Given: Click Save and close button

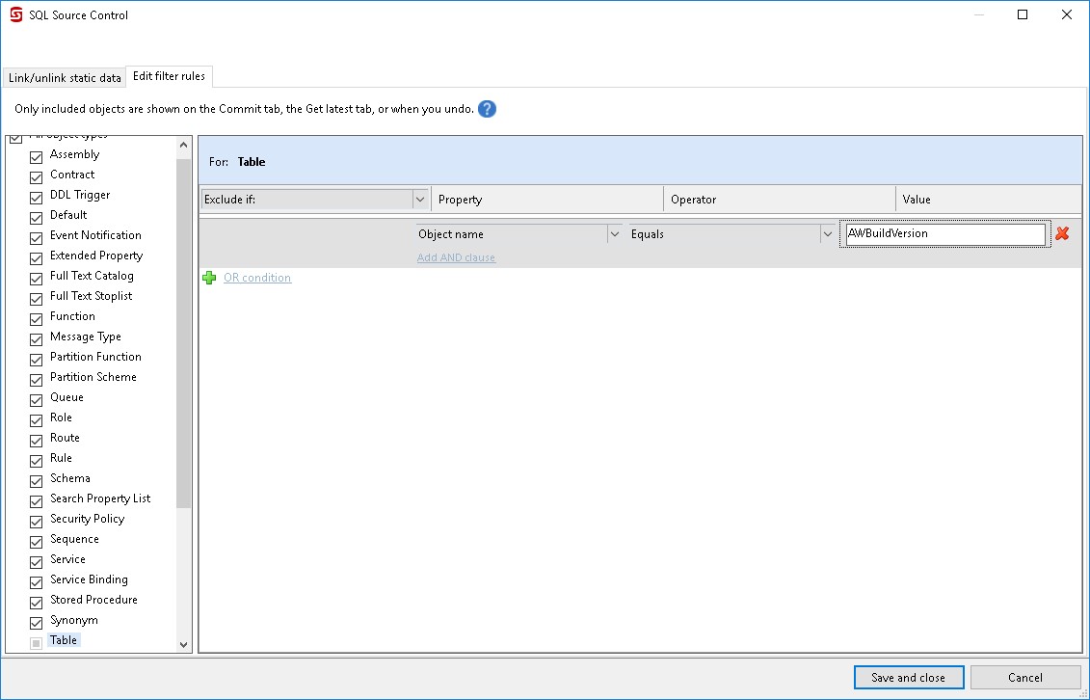Looking at the screenshot, I should (909, 677).
